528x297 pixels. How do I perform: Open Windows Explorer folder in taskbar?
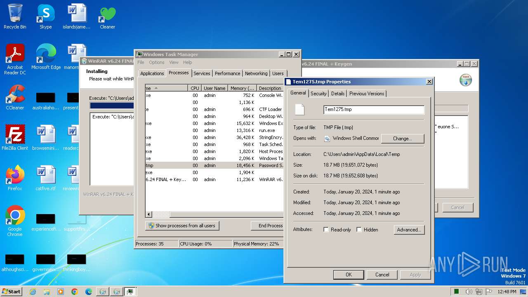pyautogui.click(x=47, y=292)
